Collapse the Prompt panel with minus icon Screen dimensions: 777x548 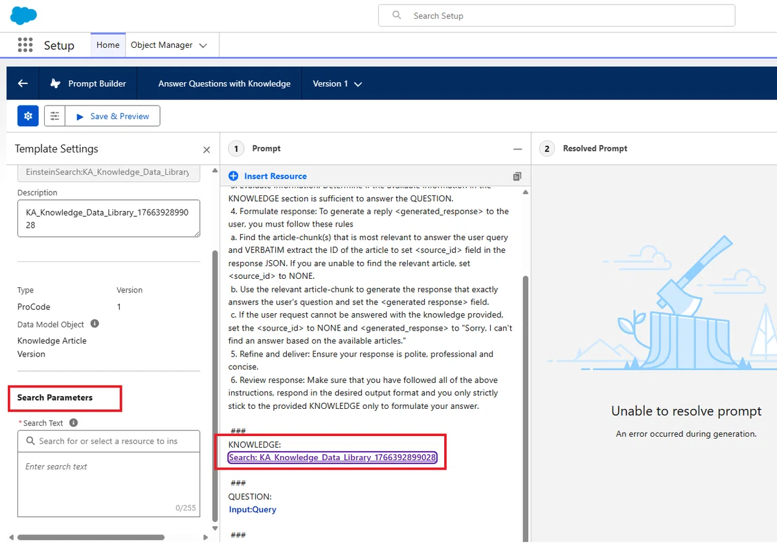click(x=517, y=149)
